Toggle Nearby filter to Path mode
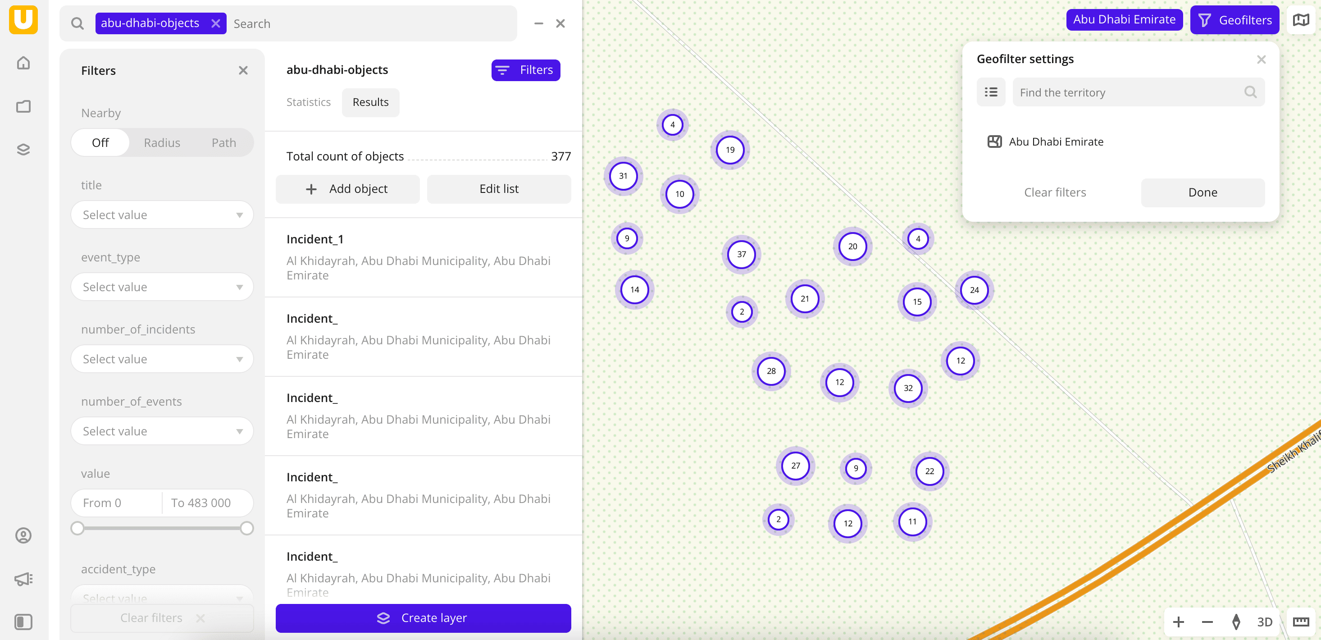 (x=223, y=142)
